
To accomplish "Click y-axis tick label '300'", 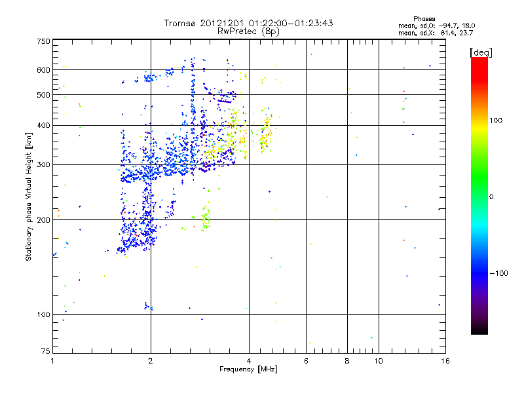I will point(43,165).
